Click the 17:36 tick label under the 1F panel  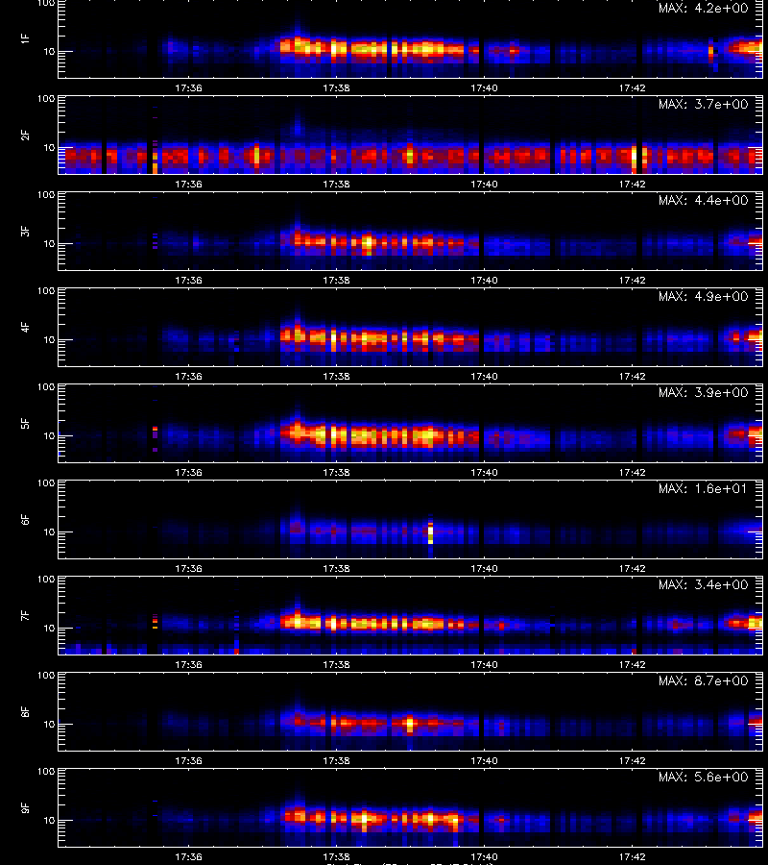(x=188, y=87)
